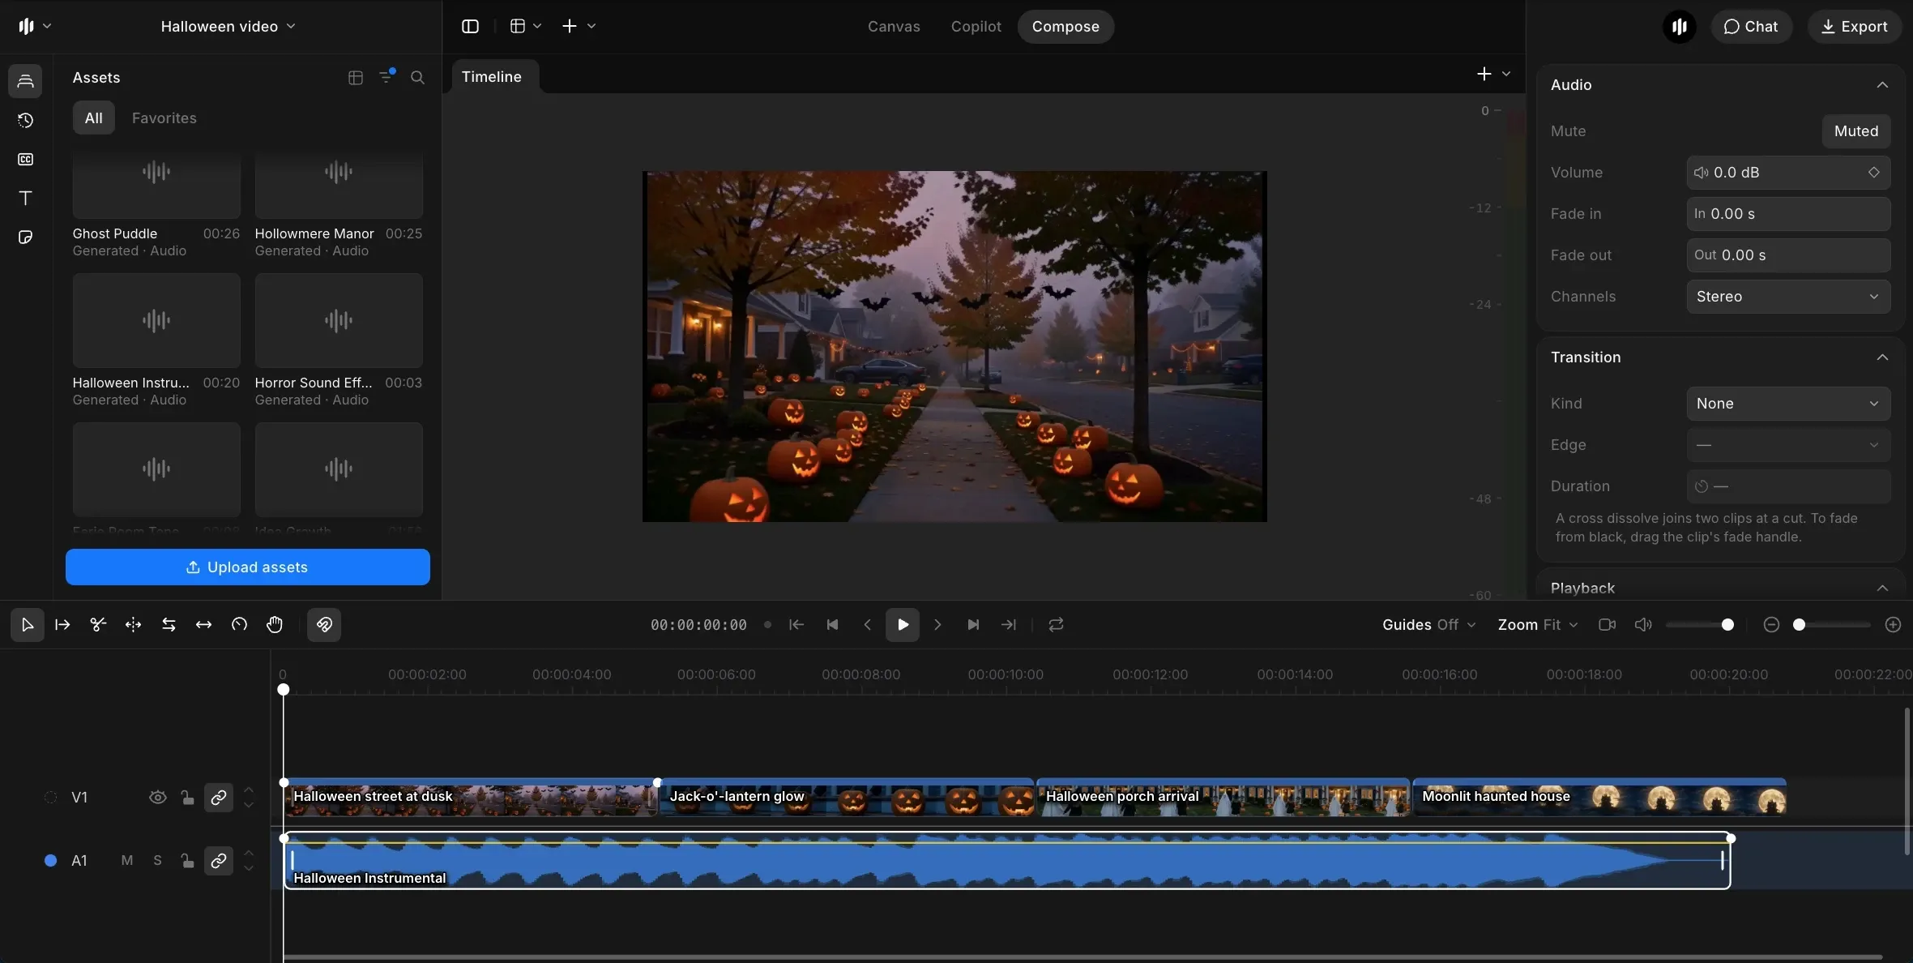Open asset filter options
Screen dimensions: 1913x963
[386, 77]
